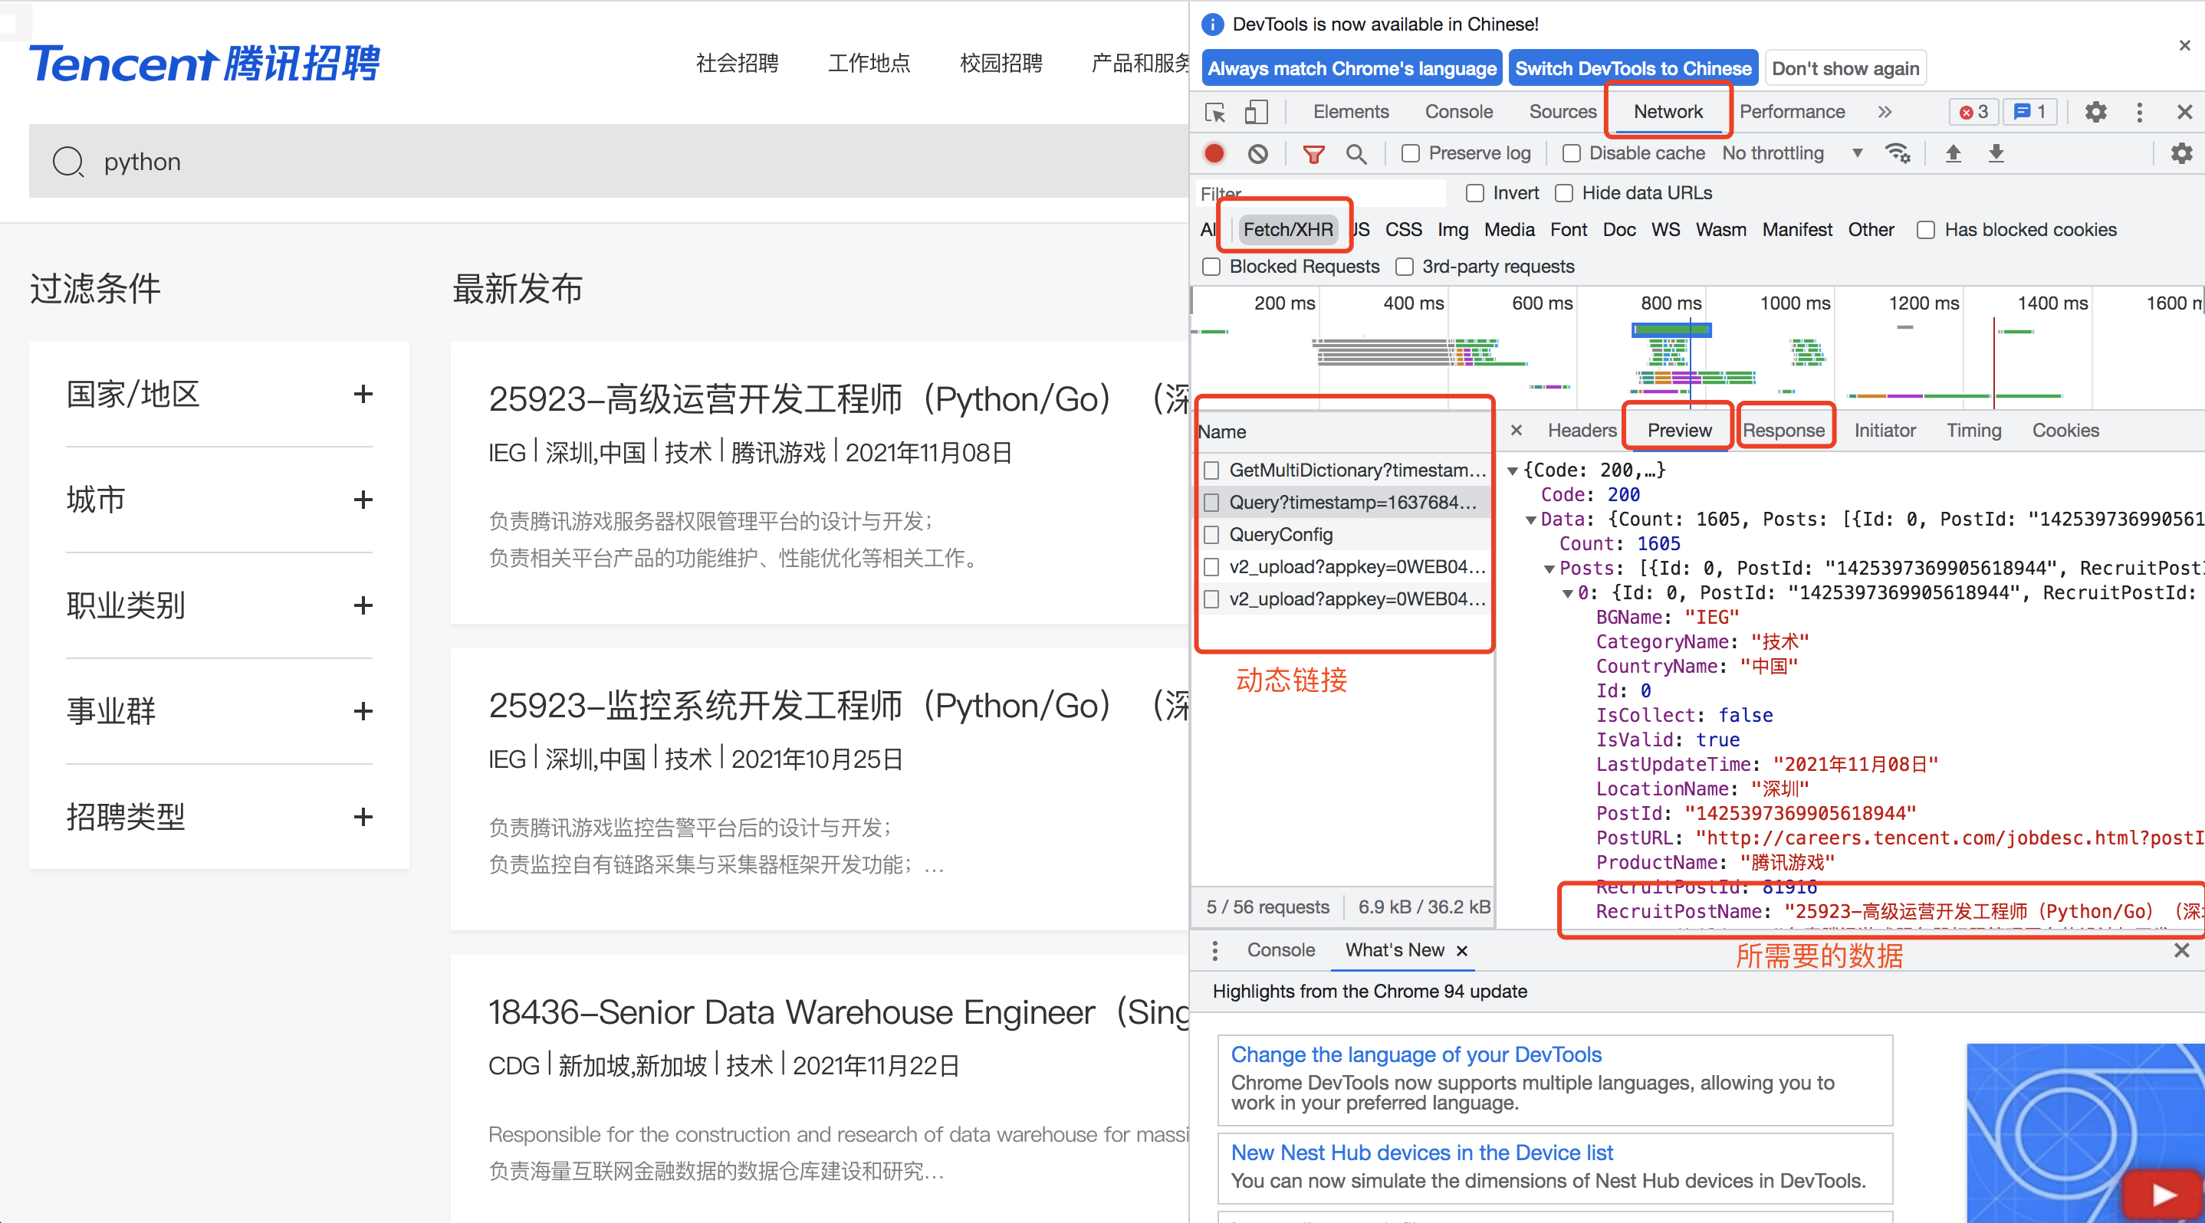Collapse the root {Code: 200,…} JSON node

pos(1513,471)
